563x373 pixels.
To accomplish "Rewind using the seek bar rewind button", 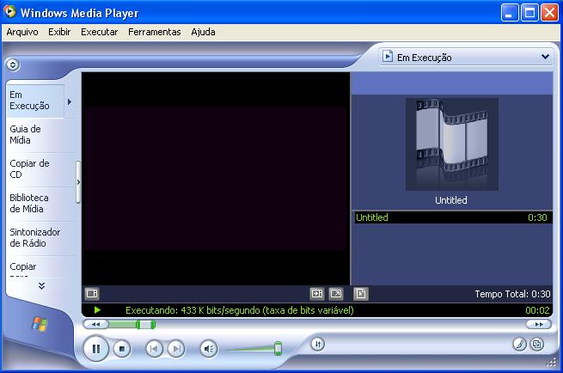I will tap(96, 325).
